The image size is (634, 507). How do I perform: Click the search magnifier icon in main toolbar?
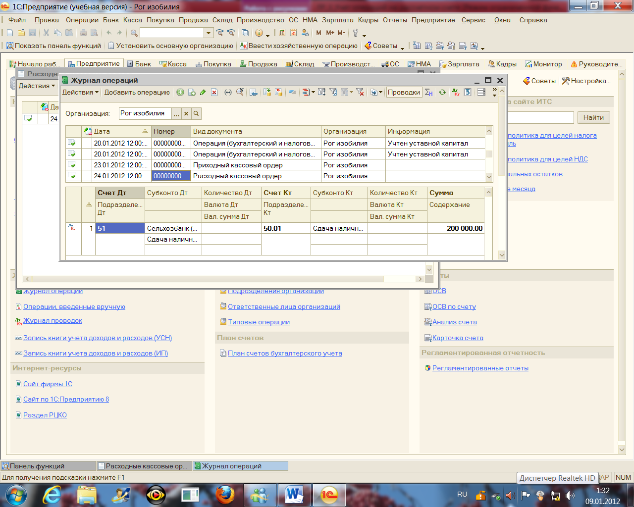click(x=134, y=33)
